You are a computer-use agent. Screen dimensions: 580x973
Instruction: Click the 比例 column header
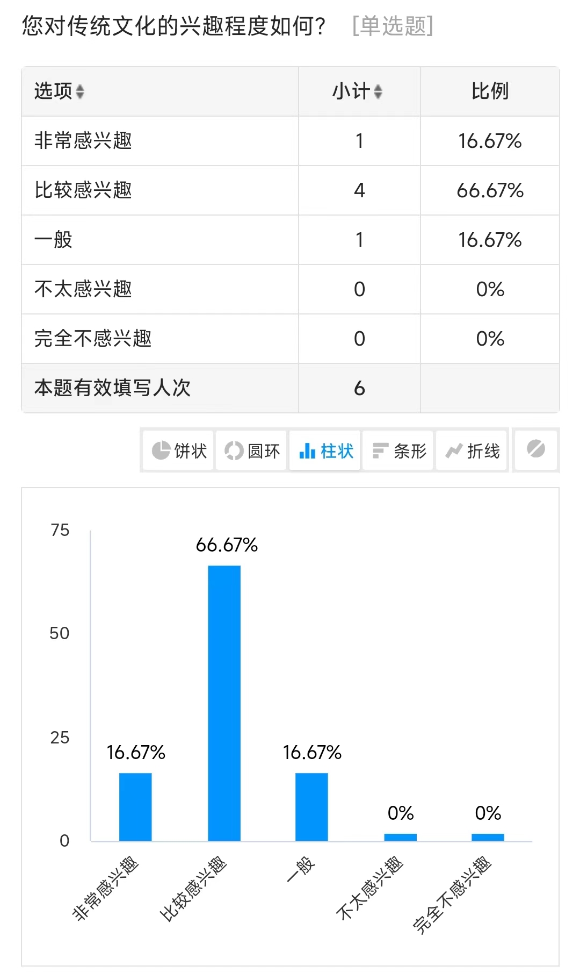click(490, 91)
